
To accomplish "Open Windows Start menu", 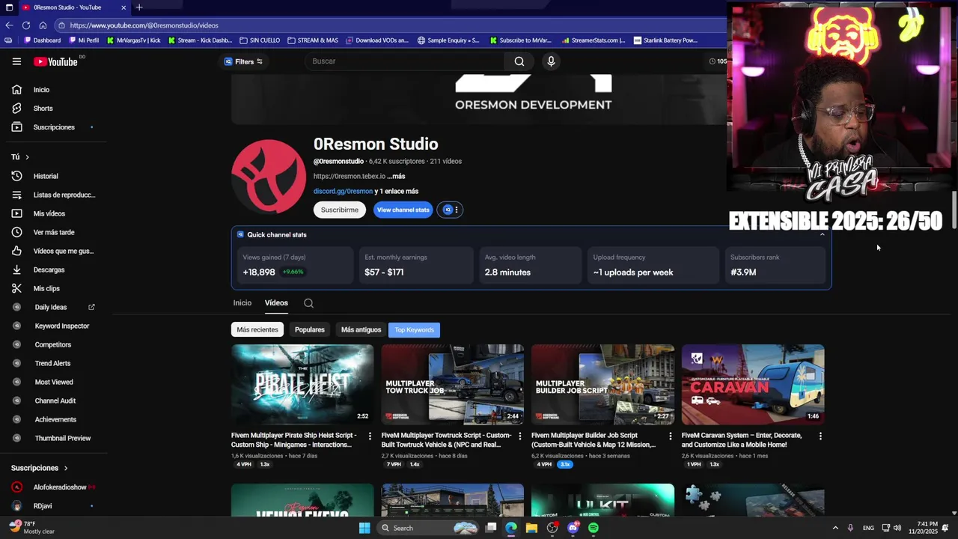I will [x=364, y=528].
